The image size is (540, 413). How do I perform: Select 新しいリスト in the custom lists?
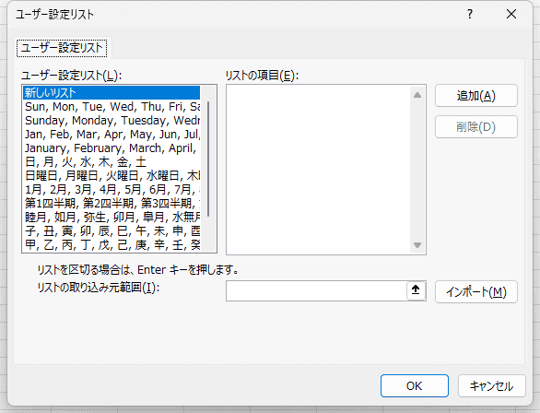(112, 93)
